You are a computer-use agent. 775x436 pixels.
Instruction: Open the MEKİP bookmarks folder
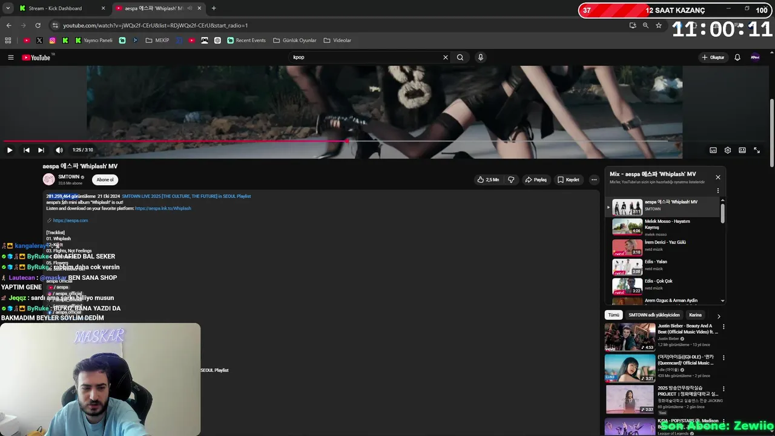pyautogui.click(x=157, y=41)
